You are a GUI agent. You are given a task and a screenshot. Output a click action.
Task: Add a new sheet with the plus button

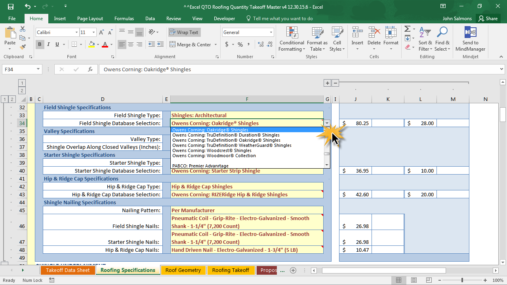[x=293, y=270]
